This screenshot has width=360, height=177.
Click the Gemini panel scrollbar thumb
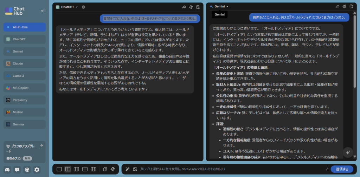tap(355, 52)
